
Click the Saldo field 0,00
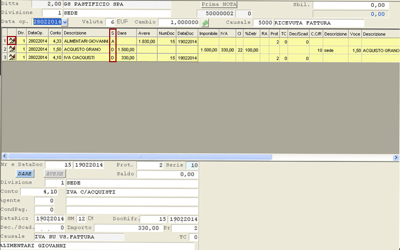[167, 174]
